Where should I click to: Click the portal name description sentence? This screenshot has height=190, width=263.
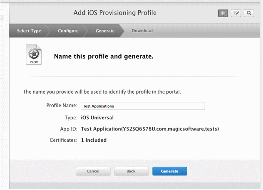pyautogui.click(x=102, y=92)
